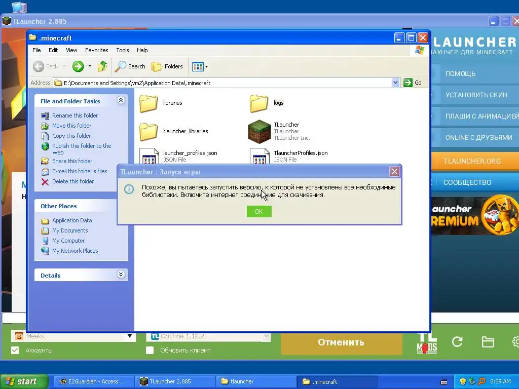Select the TlauncherProfiles.json file icon
The height and width of the screenshot is (389, 519).
click(259, 156)
